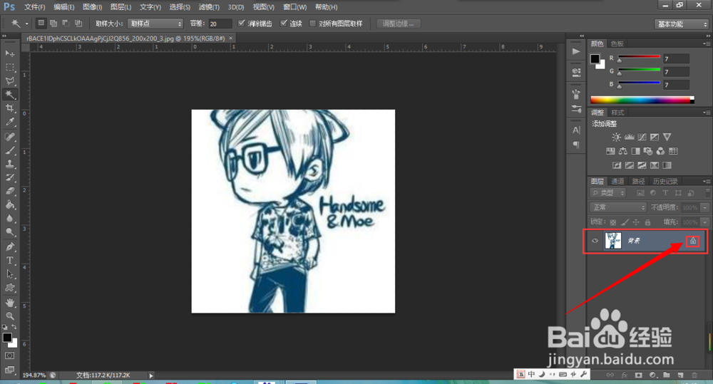
Task: Select the Eraser tool
Action: tap(9, 192)
